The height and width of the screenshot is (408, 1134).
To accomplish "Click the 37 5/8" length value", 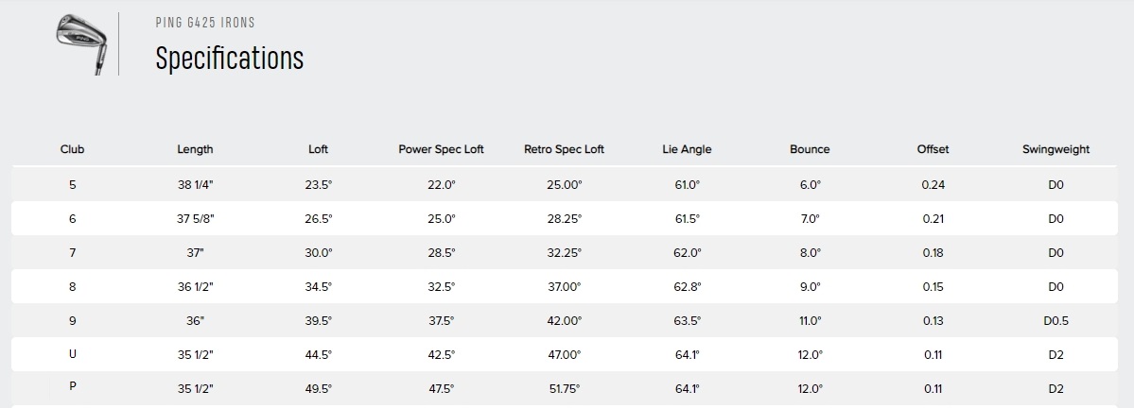I will [195, 219].
